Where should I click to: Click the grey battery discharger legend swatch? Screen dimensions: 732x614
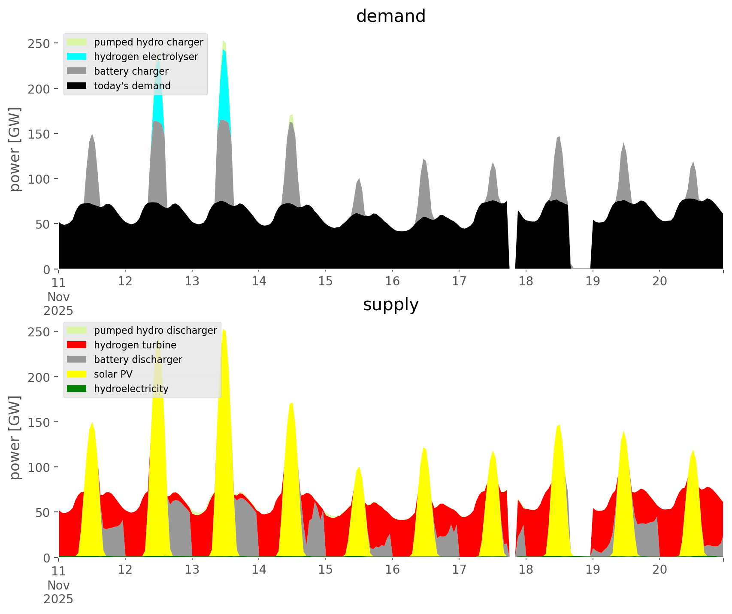click(77, 360)
